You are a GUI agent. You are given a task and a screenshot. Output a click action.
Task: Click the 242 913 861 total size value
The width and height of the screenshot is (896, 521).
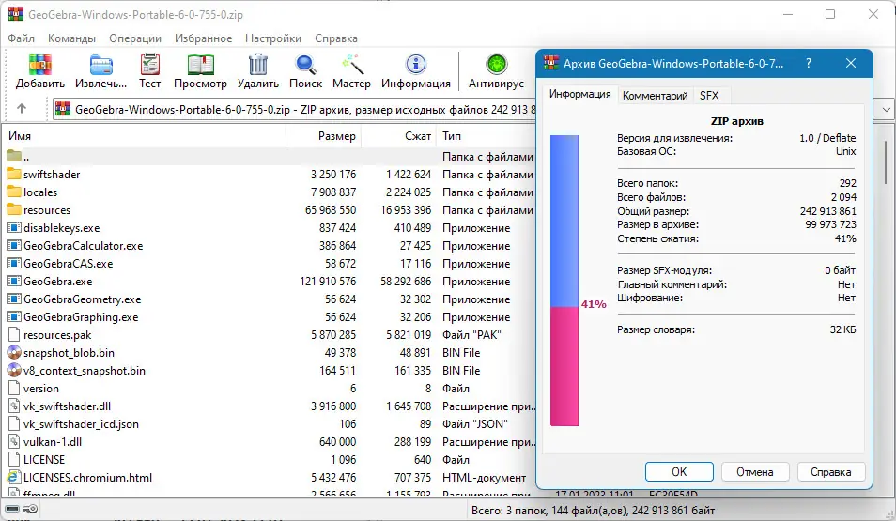tap(828, 211)
